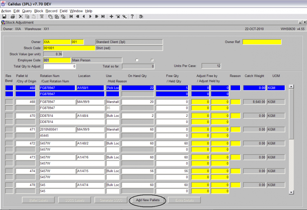Screen dimensions: 307x210
Task: Open the Window menu
Action: pyautogui.click(x=76, y=11)
